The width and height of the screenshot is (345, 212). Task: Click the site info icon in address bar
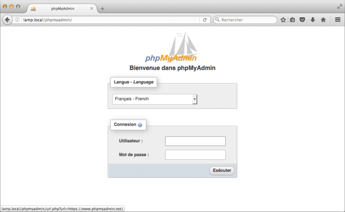click(17, 20)
